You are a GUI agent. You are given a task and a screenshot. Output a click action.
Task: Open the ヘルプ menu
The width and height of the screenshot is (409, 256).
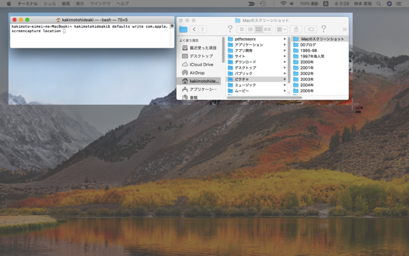(122, 3)
